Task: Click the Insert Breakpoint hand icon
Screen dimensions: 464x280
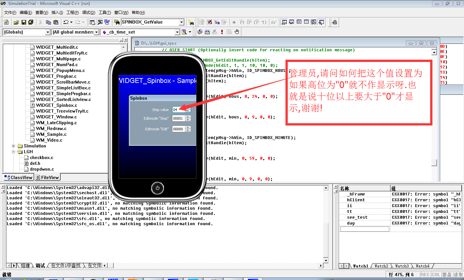Action: [x=237, y=32]
